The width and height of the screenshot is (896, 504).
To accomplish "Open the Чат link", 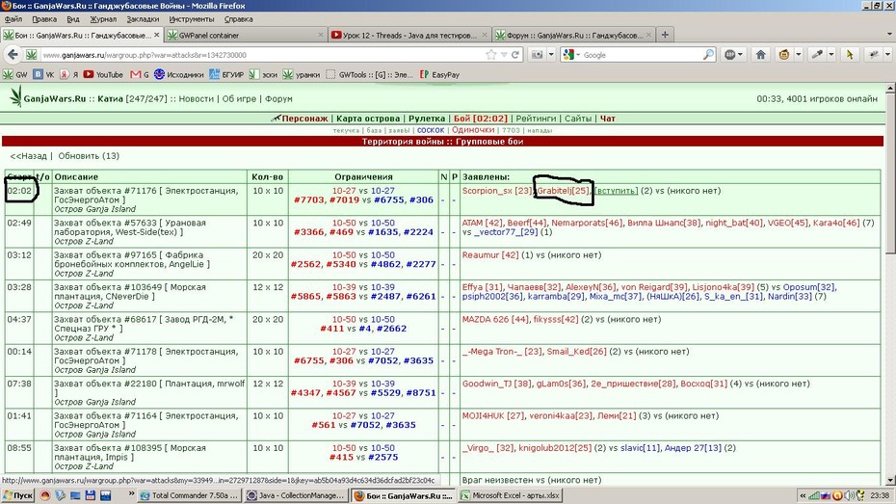I will [607, 119].
